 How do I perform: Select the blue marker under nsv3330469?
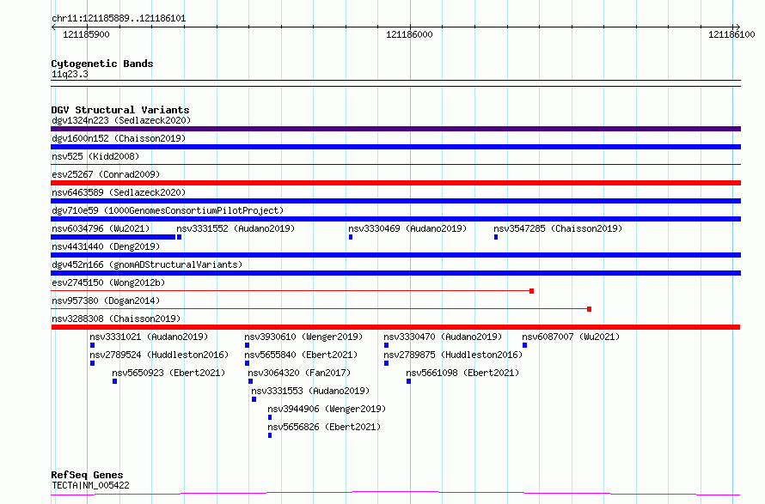[351, 237]
